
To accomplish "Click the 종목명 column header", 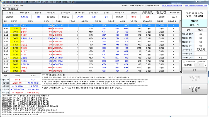I will click(x=31, y=21).
